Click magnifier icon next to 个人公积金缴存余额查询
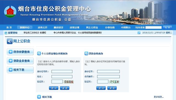 [x=39, y=53]
